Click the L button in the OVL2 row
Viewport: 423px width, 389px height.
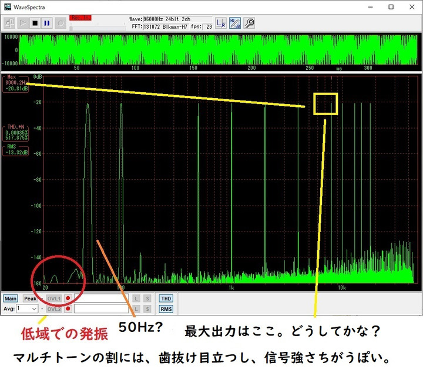tap(136, 309)
